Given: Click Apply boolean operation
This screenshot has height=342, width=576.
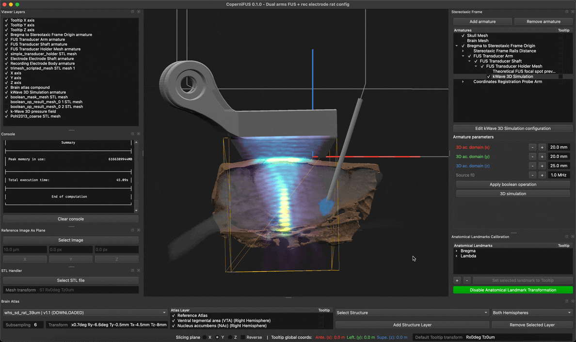Looking at the screenshot, I should [513, 185].
